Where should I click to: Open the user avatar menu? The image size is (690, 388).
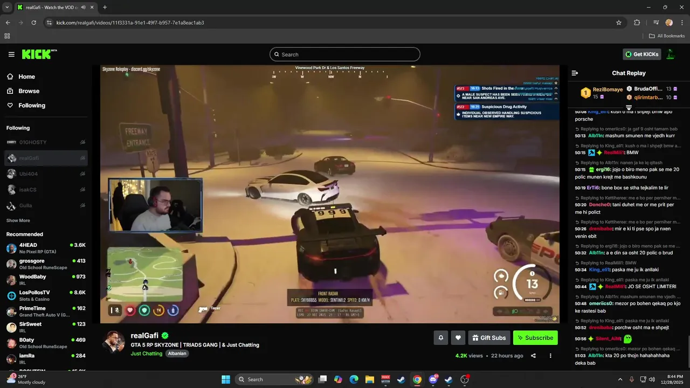coord(671,54)
